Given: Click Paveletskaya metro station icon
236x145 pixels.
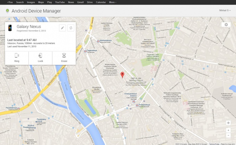Looking at the screenshot, I should (x=18, y=108).
